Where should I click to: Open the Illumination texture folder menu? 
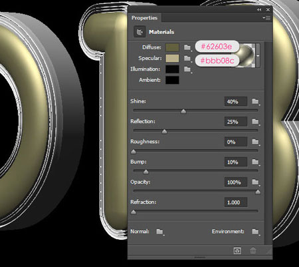coord(187,69)
